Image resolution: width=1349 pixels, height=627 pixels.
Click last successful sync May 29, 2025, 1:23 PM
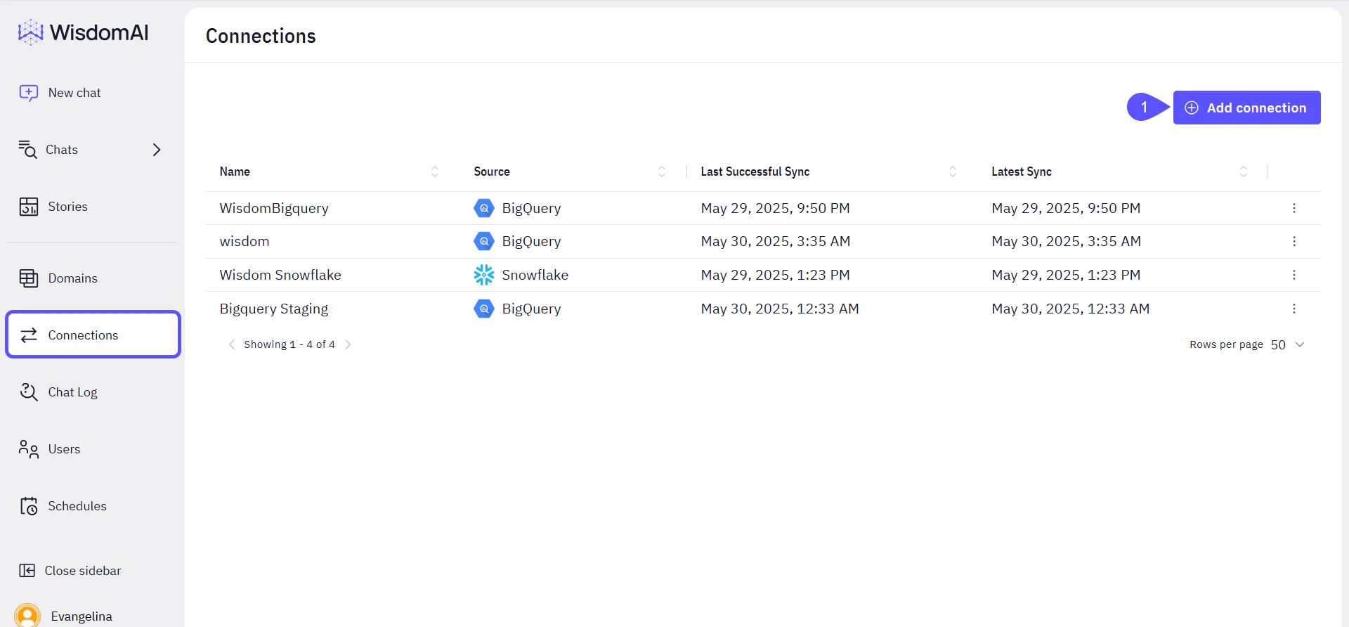[x=776, y=275]
